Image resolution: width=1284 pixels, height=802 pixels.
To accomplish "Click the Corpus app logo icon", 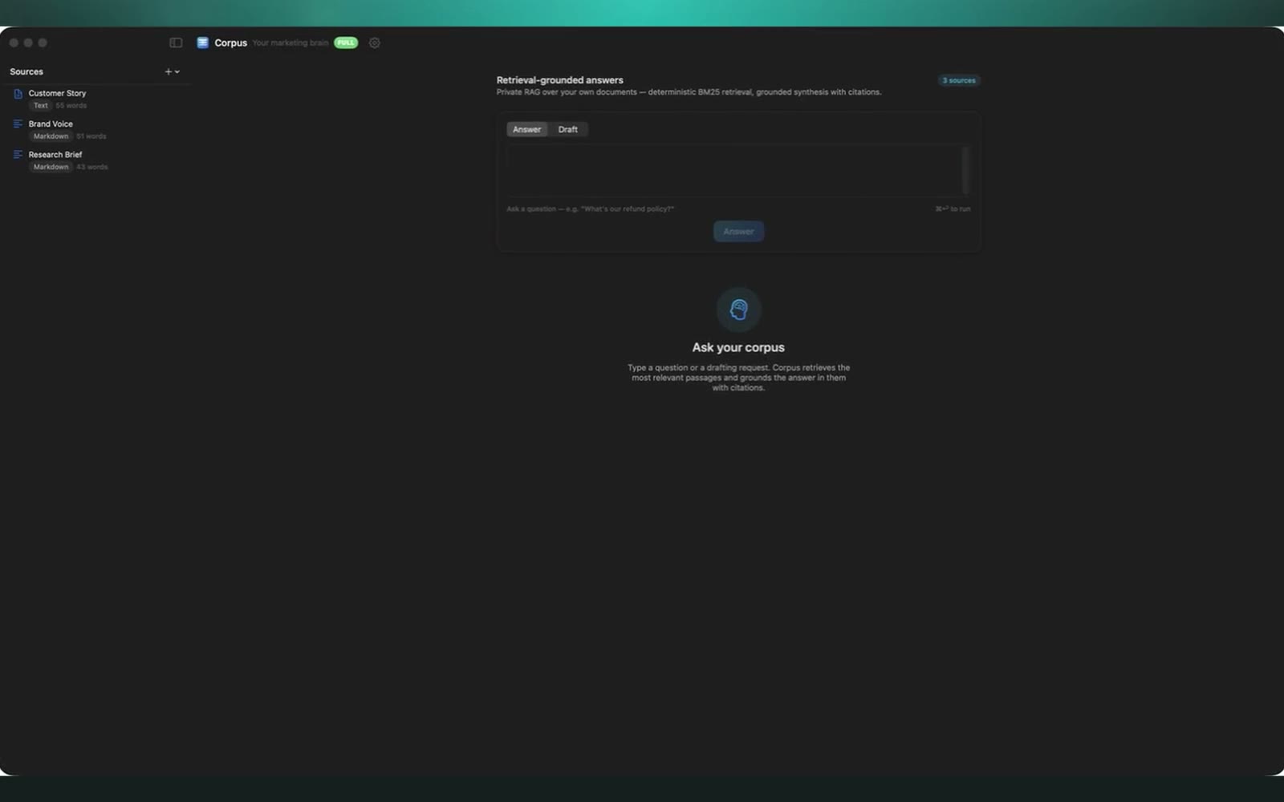I will point(203,43).
